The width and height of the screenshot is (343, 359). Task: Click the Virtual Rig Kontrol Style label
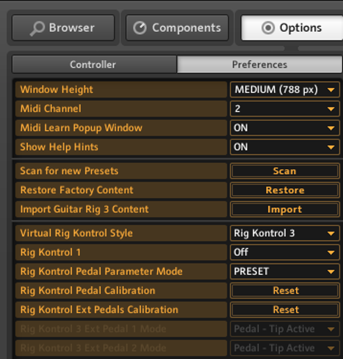click(x=77, y=233)
